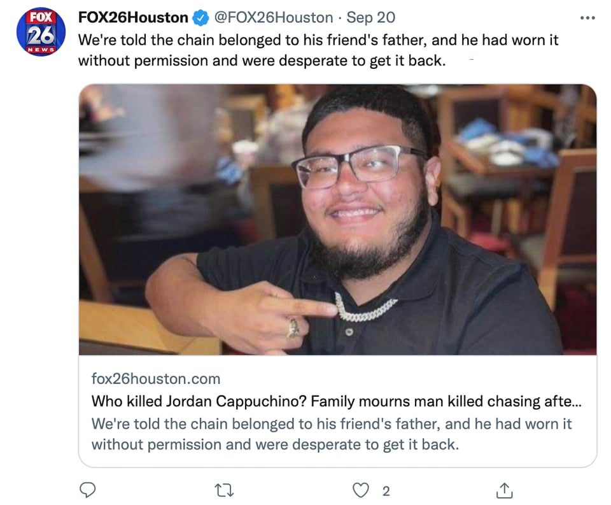Click the reply speech bubble icon
This screenshot has height=505, width=611.
(87, 490)
